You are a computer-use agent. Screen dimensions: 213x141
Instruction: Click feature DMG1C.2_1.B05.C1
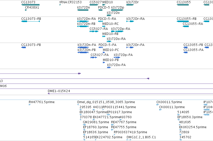(x=129, y=140)
